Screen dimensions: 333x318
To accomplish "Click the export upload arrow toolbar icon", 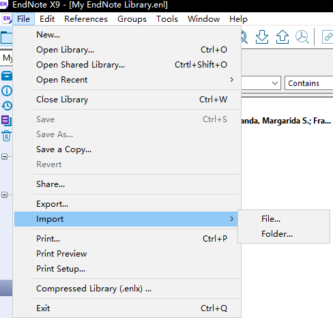I will pos(283,37).
